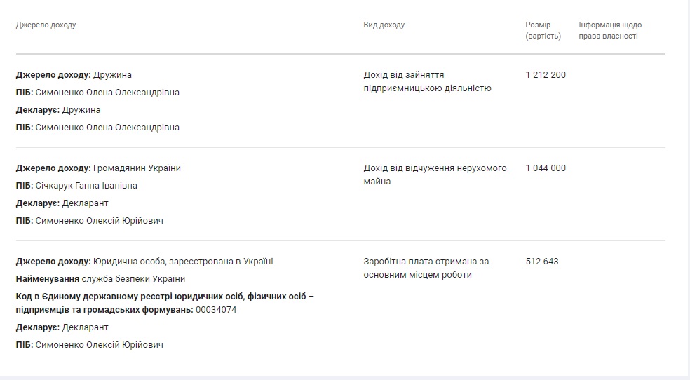The width and height of the screenshot is (690, 380).
Task: Click the 'Вид доходу' column header
Action: (384, 25)
